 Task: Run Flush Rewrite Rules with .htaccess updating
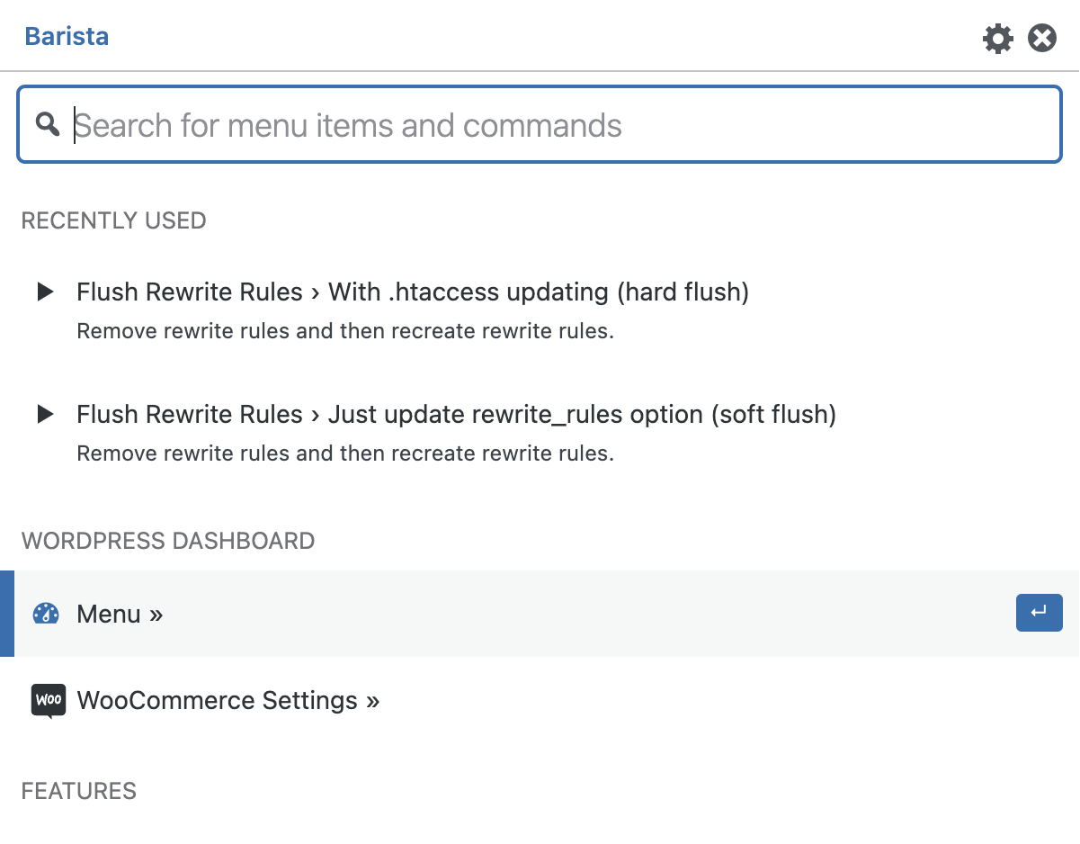pyautogui.click(x=413, y=292)
